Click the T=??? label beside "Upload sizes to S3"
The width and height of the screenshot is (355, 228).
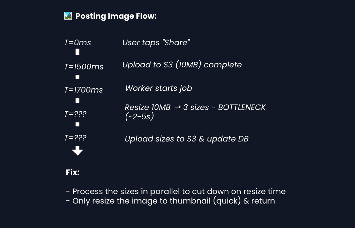[75, 138]
